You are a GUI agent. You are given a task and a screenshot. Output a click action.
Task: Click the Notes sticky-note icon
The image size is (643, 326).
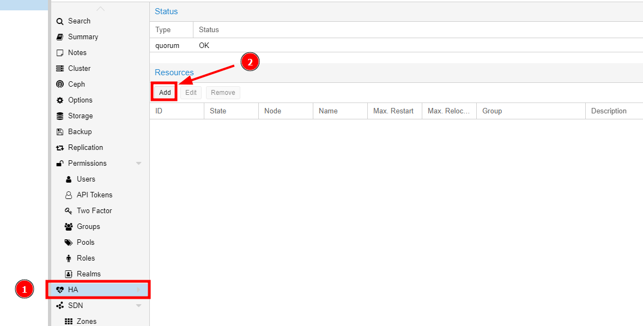[x=60, y=53]
